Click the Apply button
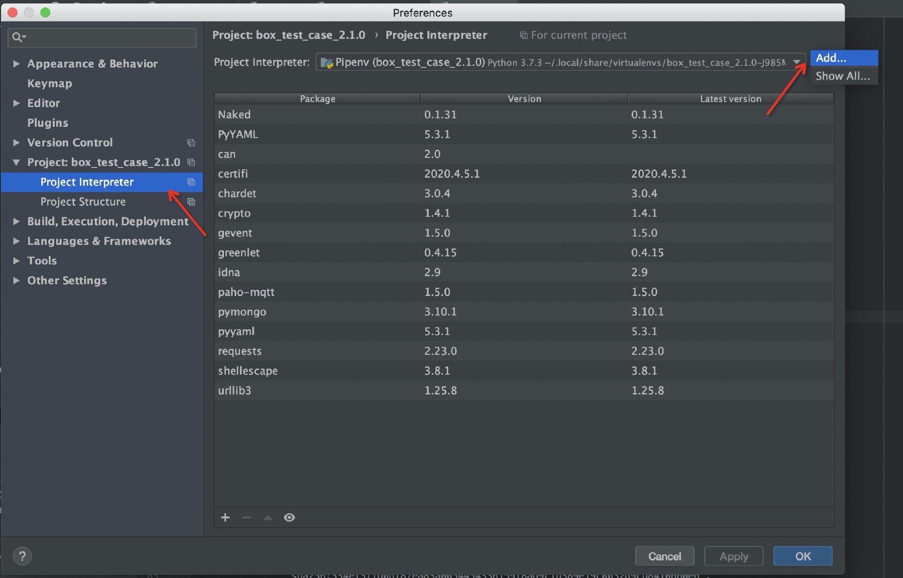The height and width of the screenshot is (578, 903). (x=733, y=556)
